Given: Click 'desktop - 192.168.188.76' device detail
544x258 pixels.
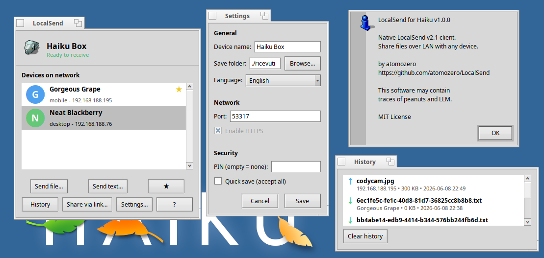Looking at the screenshot, I should point(81,124).
